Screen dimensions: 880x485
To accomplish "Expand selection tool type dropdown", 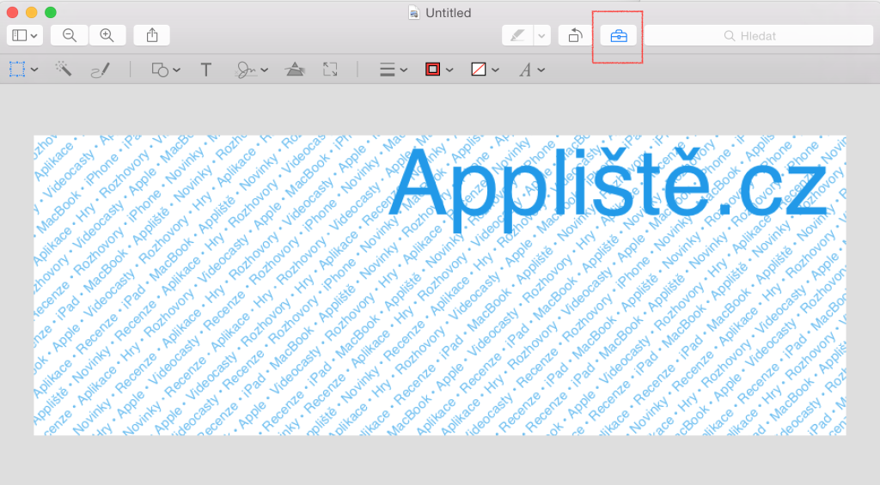I will pyautogui.click(x=34, y=70).
